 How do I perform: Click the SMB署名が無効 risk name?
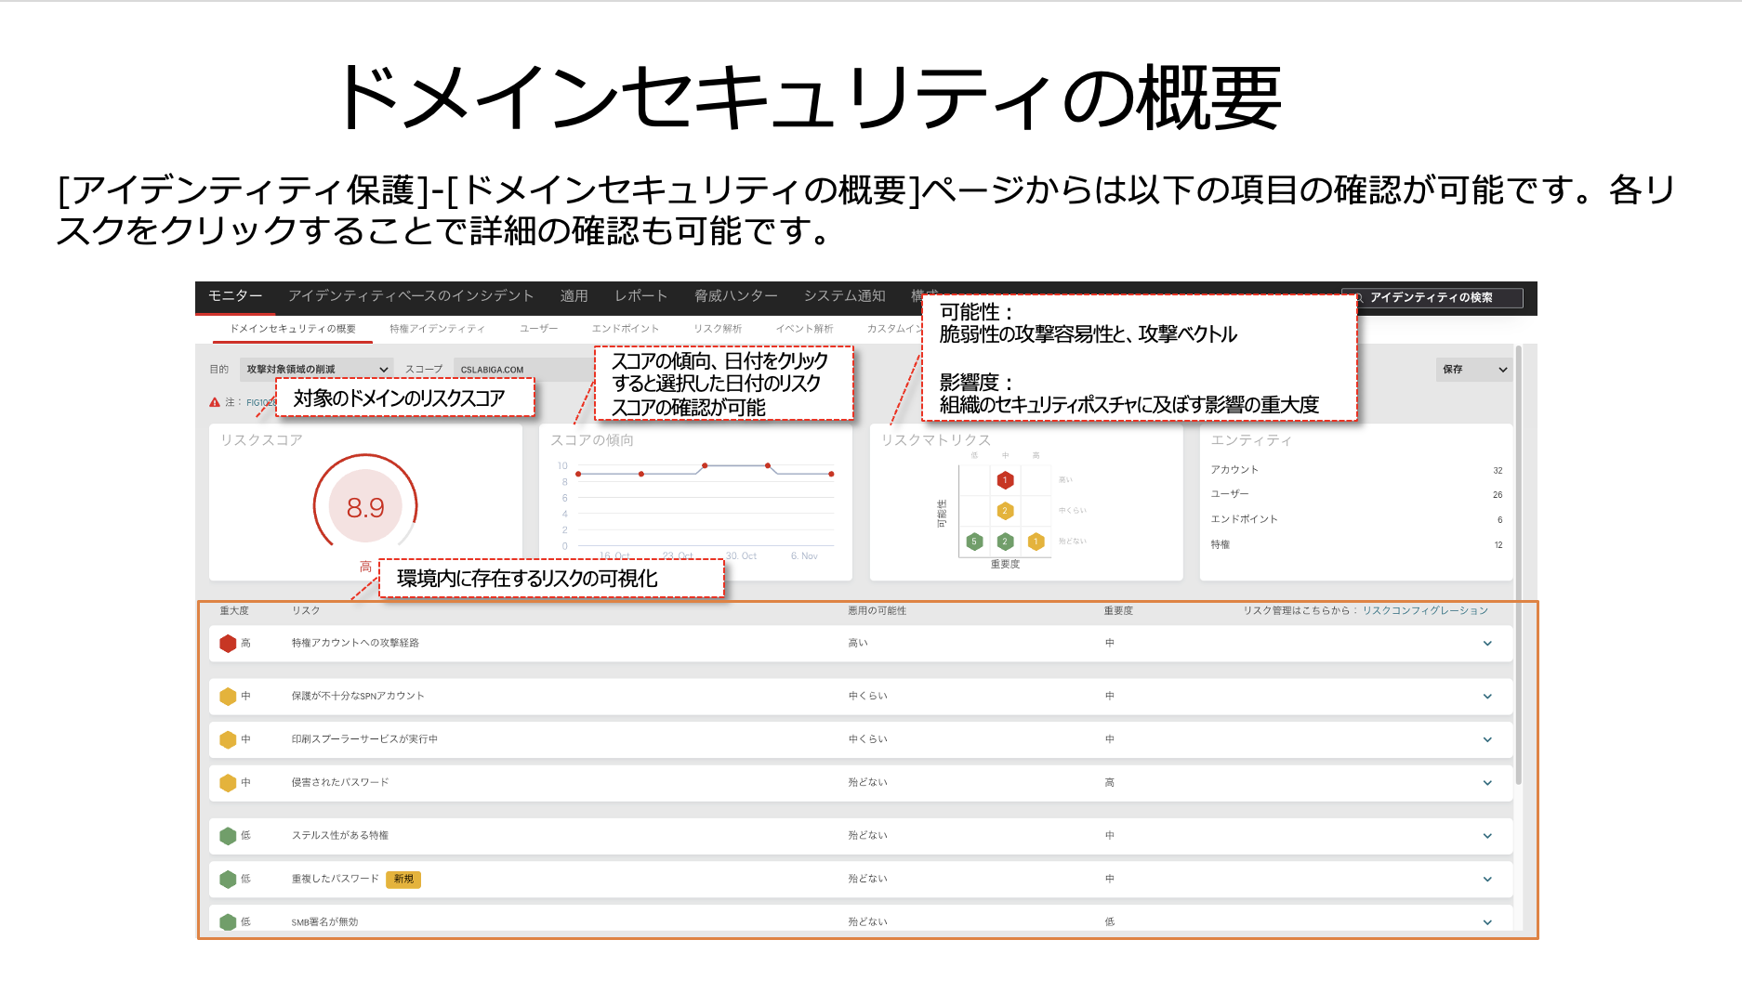(x=324, y=922)
